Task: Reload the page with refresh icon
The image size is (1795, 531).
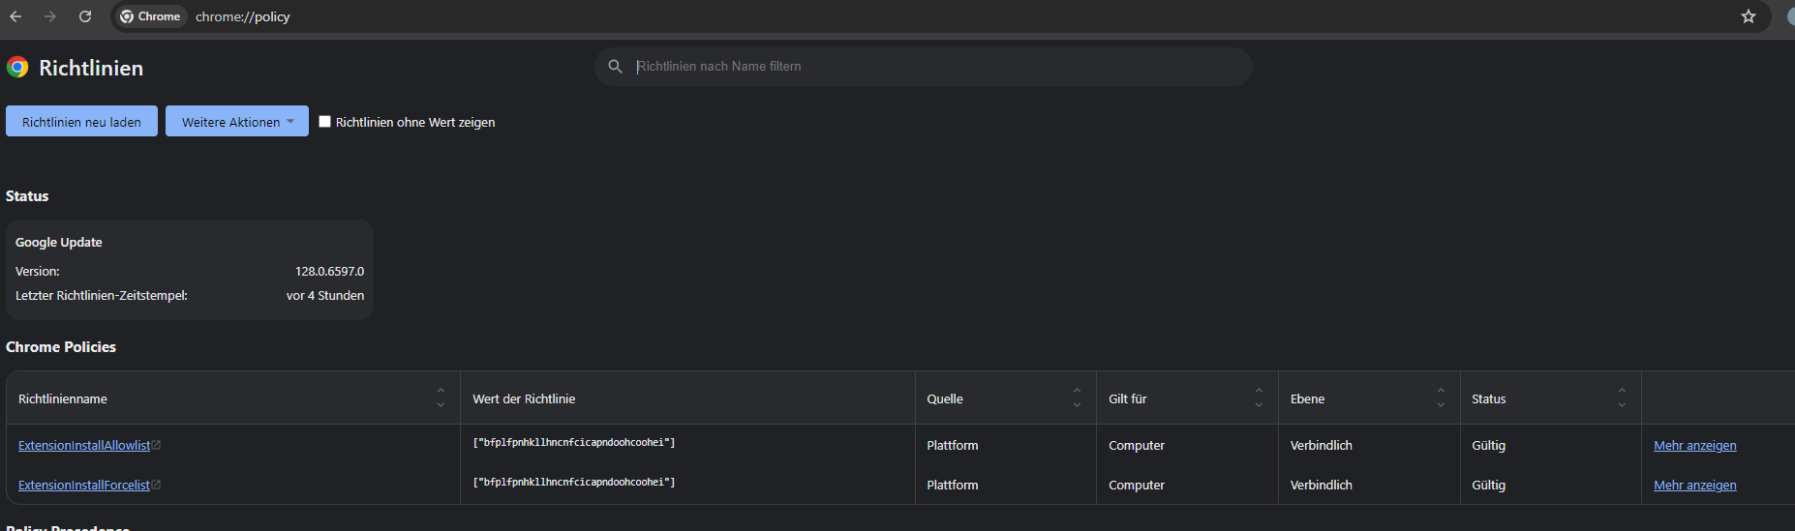Action: click(85, 16)
